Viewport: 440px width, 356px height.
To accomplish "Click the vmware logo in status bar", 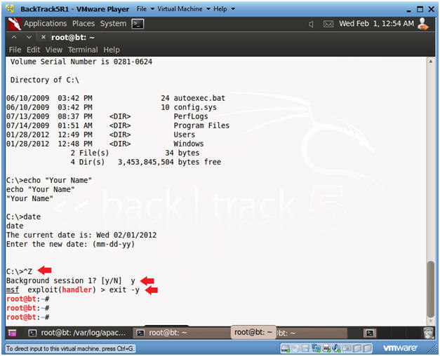I will pos(400,348).
